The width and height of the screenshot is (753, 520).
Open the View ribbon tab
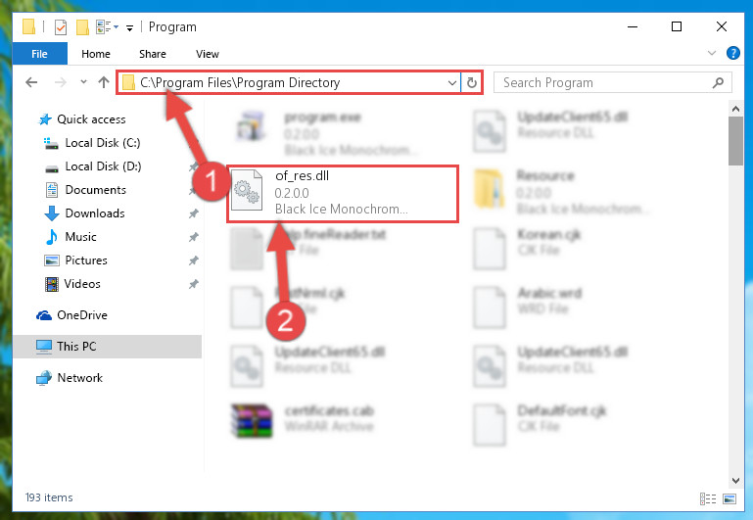(207, 54)
